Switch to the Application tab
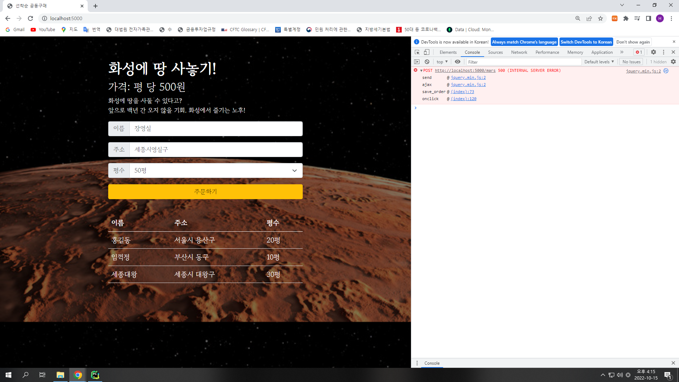This screenshot has width=679, height=382. [602, 52]
